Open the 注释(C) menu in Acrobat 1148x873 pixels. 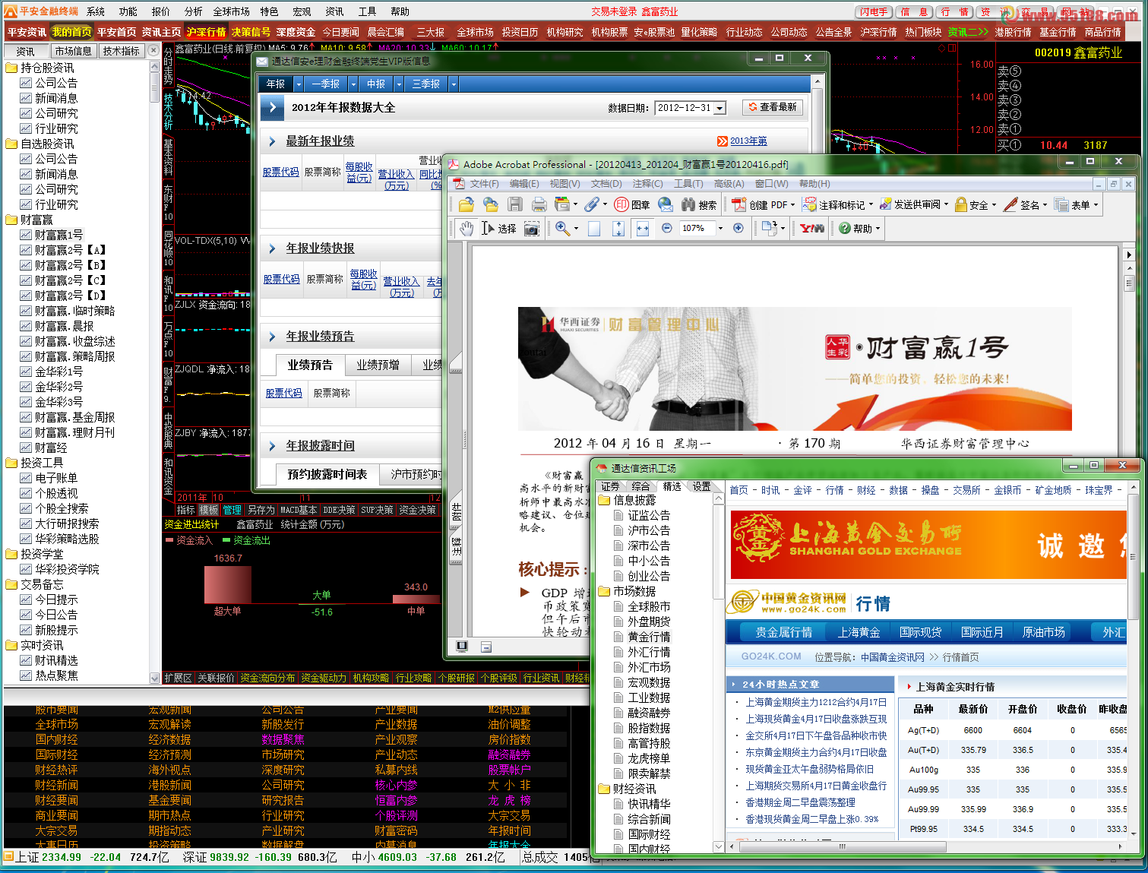click(x=647, y=184)
